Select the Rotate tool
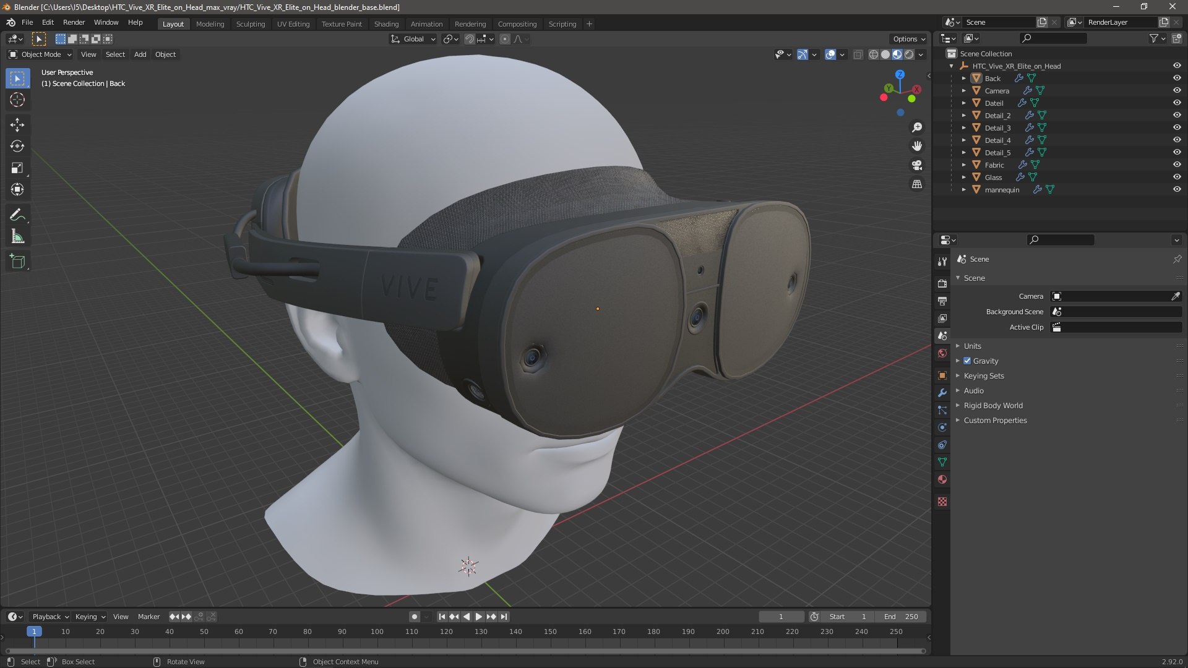Screen dimensions: 1188x668 point(17,147)
